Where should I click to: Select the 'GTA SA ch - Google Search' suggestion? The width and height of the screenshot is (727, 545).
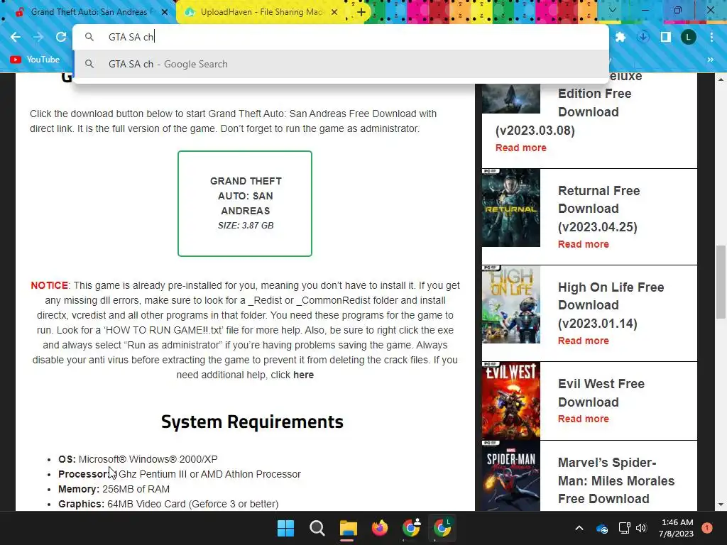341,64
